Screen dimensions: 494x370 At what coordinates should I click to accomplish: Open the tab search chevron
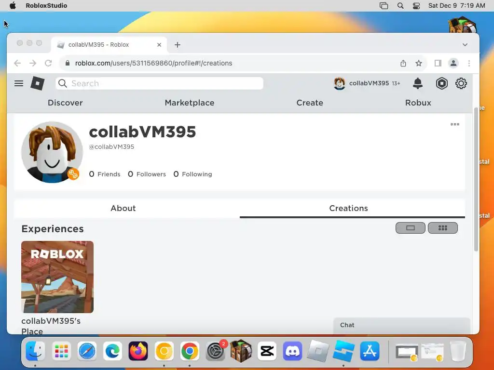tap(465, 45)
